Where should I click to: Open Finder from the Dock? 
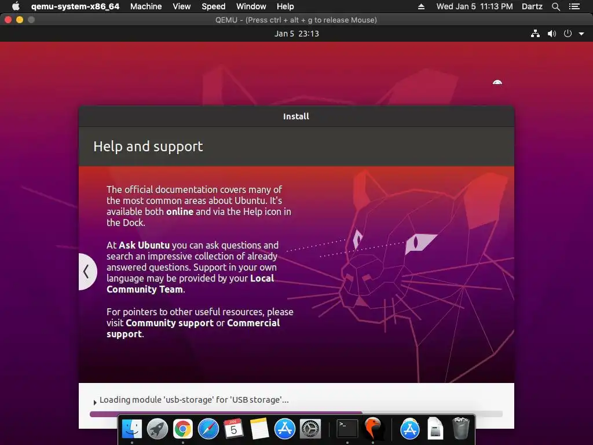(131, 429)
